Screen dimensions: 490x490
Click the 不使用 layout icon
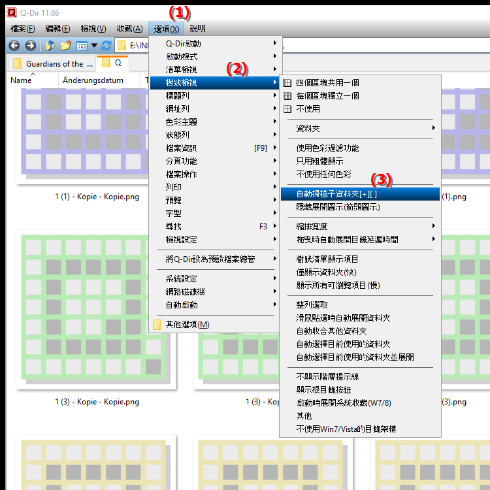pos(287,109)
